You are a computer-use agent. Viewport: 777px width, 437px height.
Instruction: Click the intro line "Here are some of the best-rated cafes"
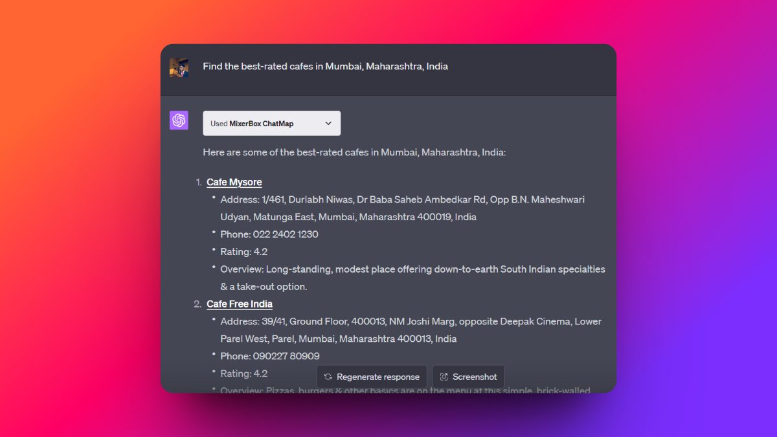[354, 152]
